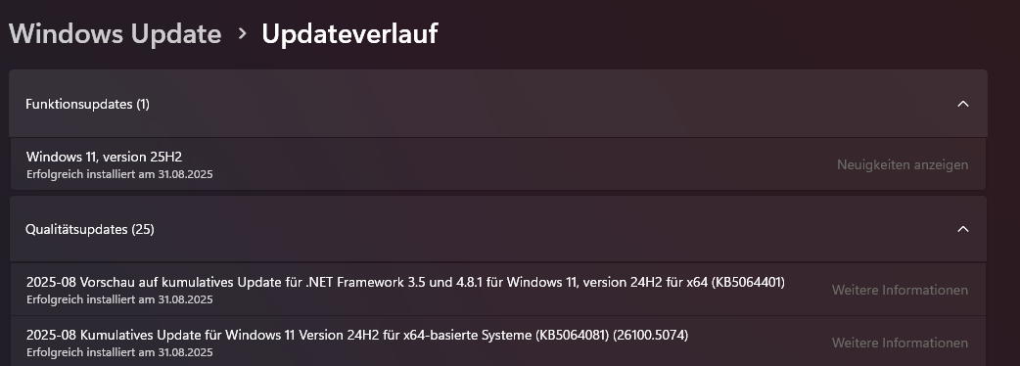Click the breadcrumb arrow separator icon
The width and height of the screenshot is (1020, 366).
[x=242, y=34]
